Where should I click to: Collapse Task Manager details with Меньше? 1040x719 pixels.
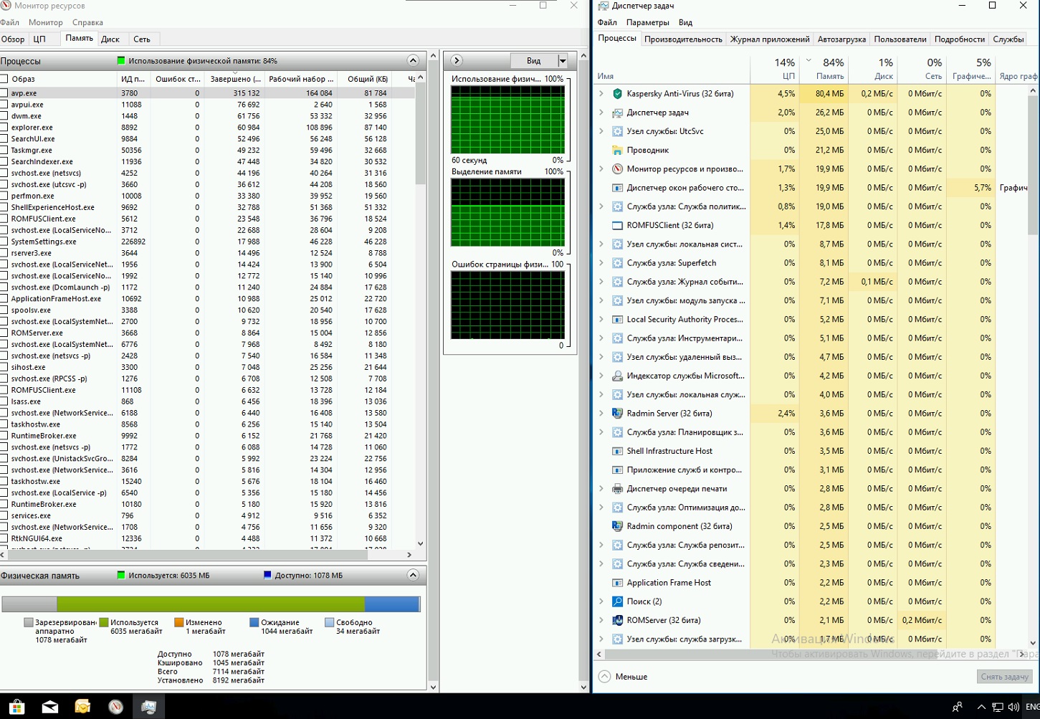[x=623, y=677]
